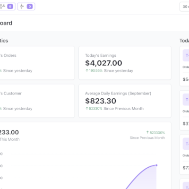Click the 82330% change text
189x189 pixels.
pos(95,109)
